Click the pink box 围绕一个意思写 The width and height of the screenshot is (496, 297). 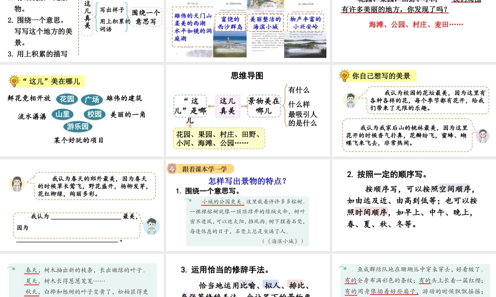pyautogui.click(x=146, y=17)
